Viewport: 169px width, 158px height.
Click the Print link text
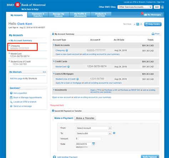point(157,34)
